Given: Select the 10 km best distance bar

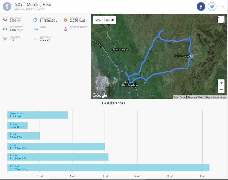Looking at the screenshot, I should point(108,168).
